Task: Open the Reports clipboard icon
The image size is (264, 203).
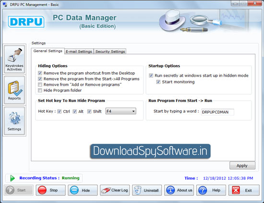Action: pos(14,90)
